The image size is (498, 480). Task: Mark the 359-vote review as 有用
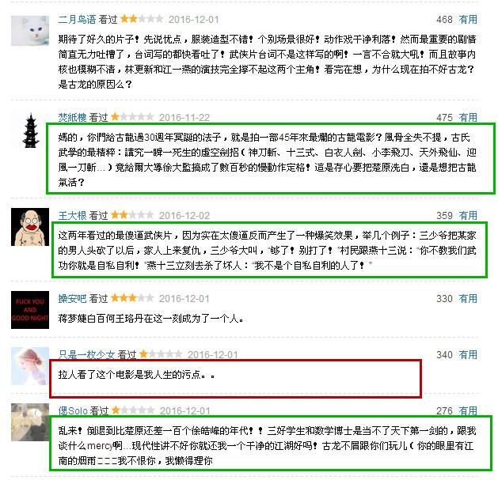pos(468,216)
